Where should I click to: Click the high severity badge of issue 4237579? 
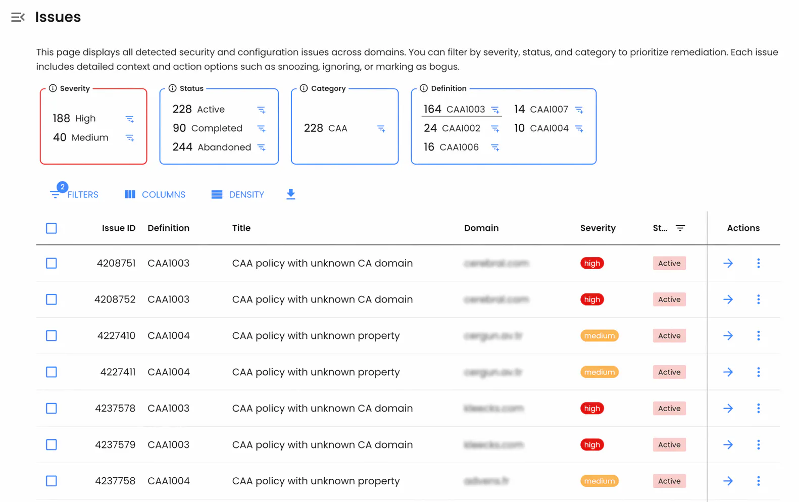[x=592, y=445]
